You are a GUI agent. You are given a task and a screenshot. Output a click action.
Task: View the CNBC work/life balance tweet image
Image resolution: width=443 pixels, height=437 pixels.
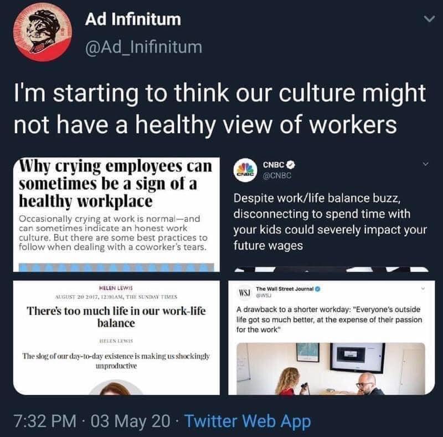(x=331, y=215)
